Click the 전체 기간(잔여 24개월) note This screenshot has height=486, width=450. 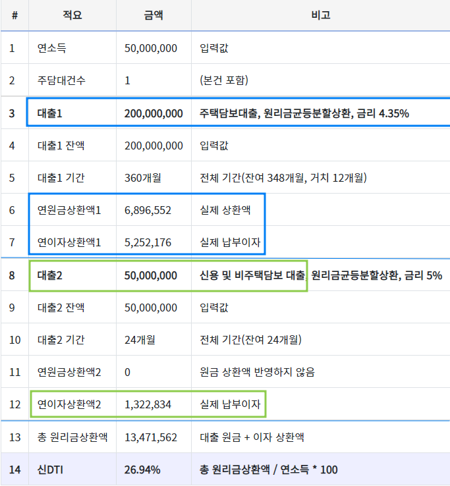click(x=250, y=340)
